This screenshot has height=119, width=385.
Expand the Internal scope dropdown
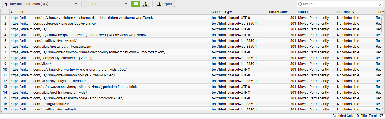point(106,4)
